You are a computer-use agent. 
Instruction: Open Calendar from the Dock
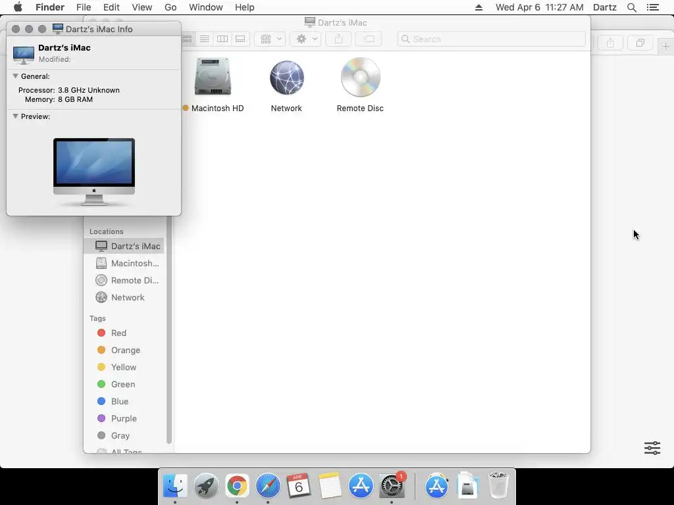[299, 486]
